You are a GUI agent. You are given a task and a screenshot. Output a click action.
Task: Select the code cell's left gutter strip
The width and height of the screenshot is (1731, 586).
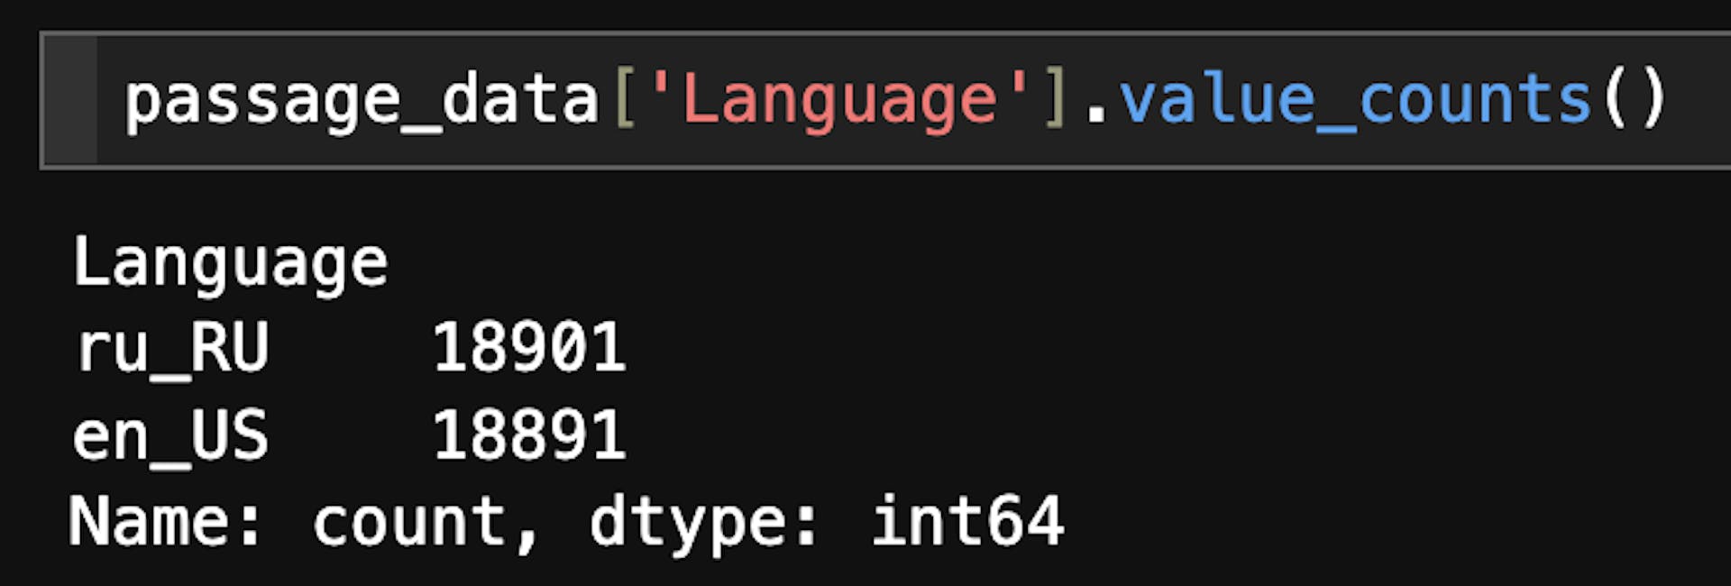pyautogui.click(x=70, y=100)
